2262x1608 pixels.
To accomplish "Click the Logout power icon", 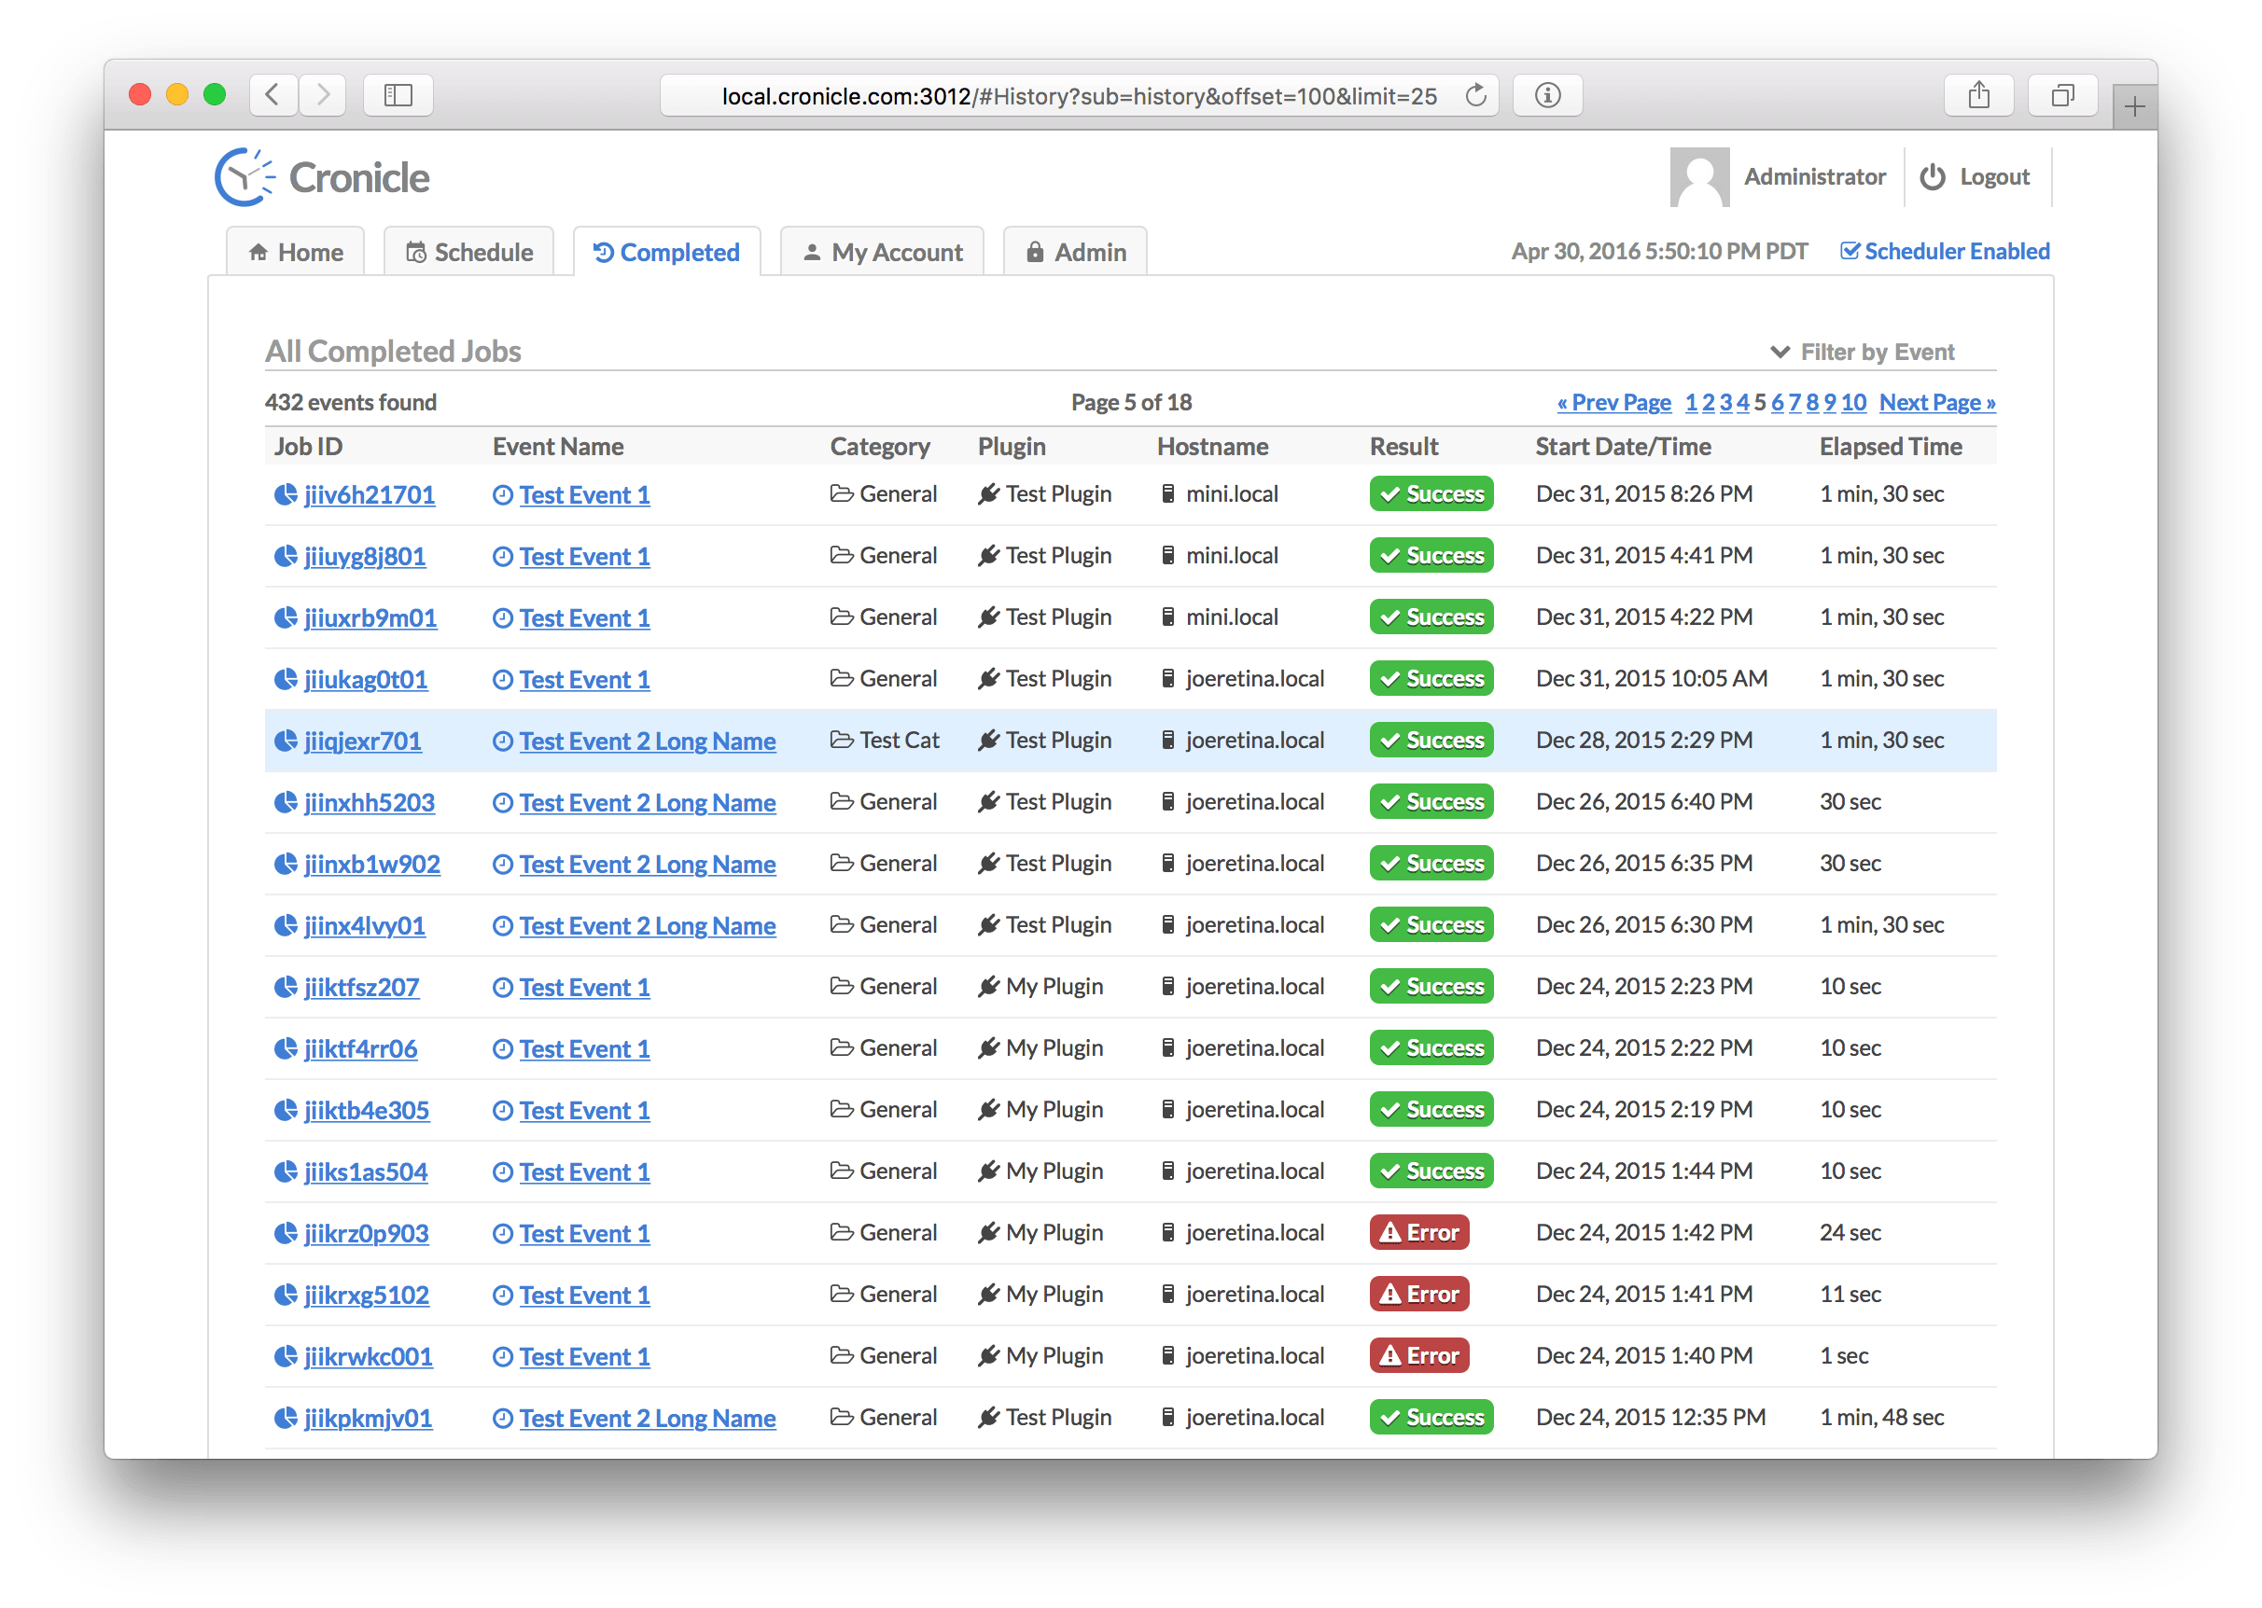I will 1933,177.
